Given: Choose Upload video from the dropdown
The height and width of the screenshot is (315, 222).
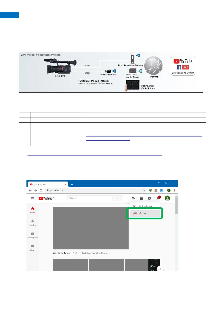Looking at the screenshot, I should (x=145, y=206).
